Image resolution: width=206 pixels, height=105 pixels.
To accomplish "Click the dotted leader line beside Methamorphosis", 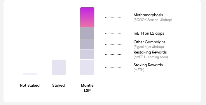I will pos(114,17).
